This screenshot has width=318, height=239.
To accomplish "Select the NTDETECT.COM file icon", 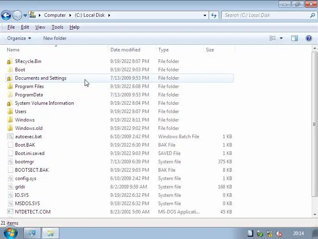I will click(10, 212).
